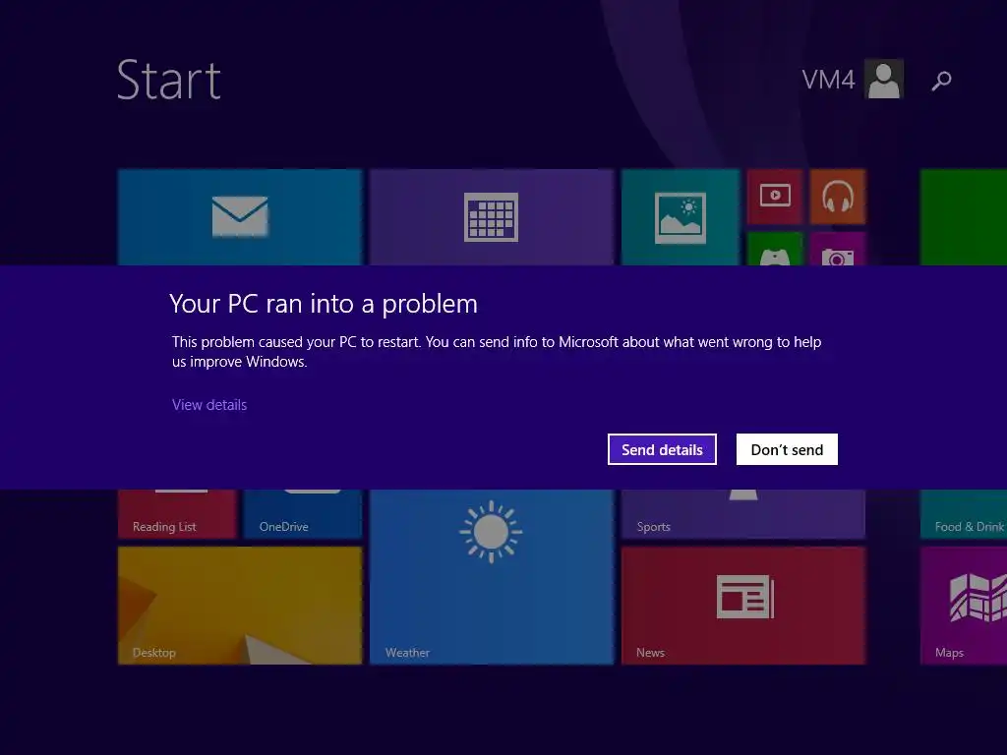Open the Video tile
This screenshot has height=755, width=1007.
775,197
